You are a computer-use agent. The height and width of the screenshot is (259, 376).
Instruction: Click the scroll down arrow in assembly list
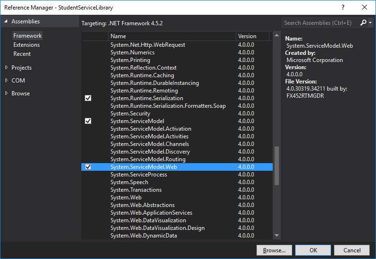pos(276,235)
